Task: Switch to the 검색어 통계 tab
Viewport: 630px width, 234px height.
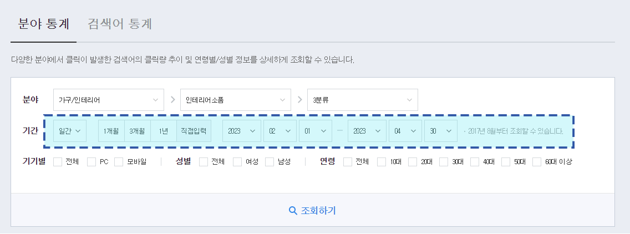Action: (x=120, y=24)
